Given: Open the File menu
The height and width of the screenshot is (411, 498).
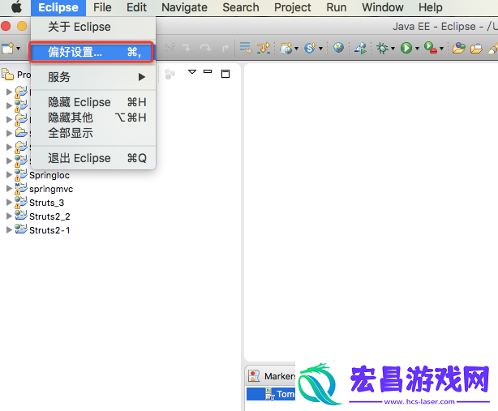Looking at the screenshot, I should pyautogui.click(x=102, y=7).
